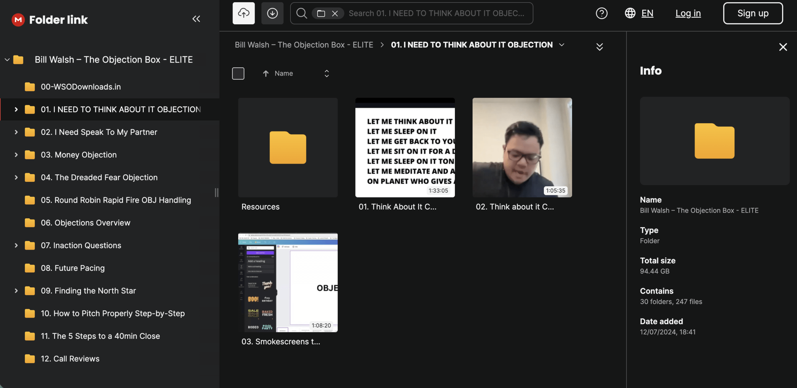797x388 pixels.
Task: Click the cloud upload icon
Action: tap(243, 13)
